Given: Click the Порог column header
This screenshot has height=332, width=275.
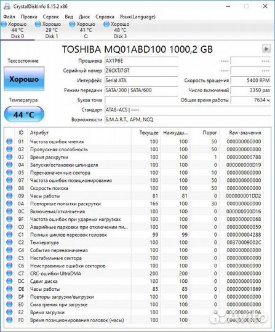Looking at the screenshot, I should tap(205, 133).
